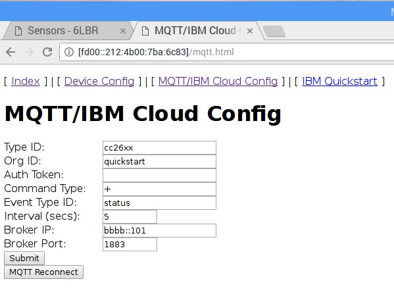Screen dimensions: 394x296
Task: Submit the MQTT configuration form
Action: pyautogui.click(x=24, y=258)
